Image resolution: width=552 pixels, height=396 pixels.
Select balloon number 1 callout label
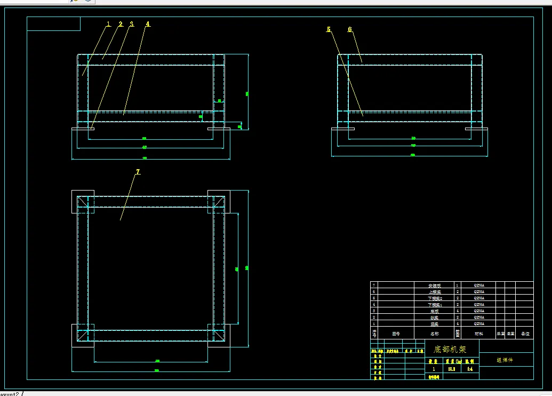point(108,24)
